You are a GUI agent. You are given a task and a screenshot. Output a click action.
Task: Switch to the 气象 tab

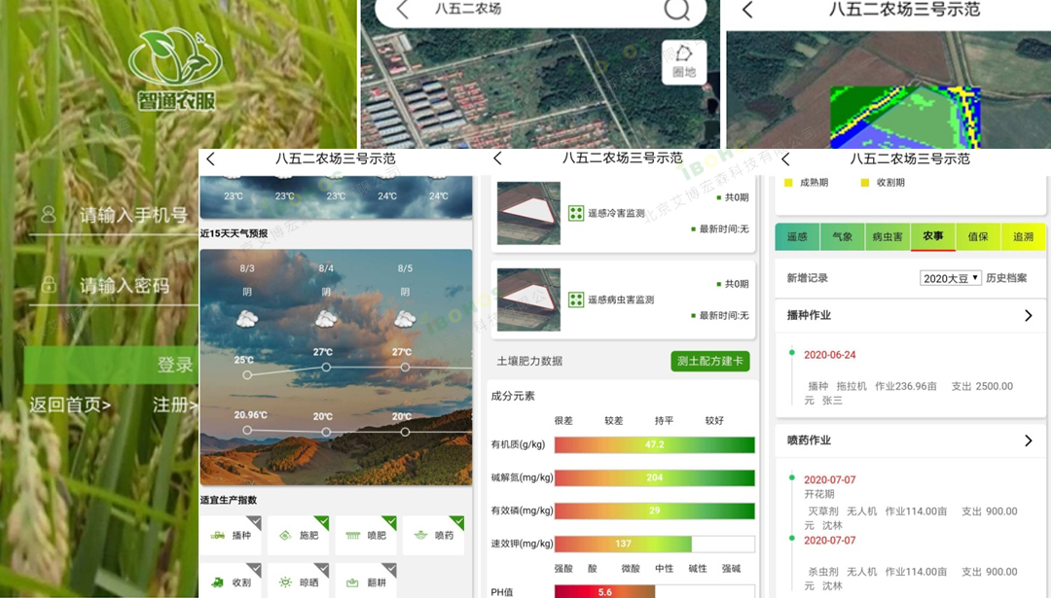[842, 236]
